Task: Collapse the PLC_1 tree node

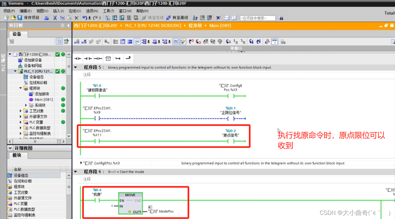Action: point(15,71)
